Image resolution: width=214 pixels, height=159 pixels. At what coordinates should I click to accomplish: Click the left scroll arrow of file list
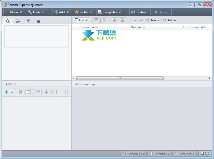click(x=74, y=78)
